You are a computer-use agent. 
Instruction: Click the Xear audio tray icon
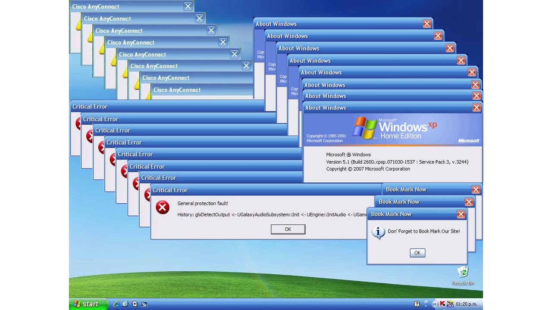(x=450, y=304)
